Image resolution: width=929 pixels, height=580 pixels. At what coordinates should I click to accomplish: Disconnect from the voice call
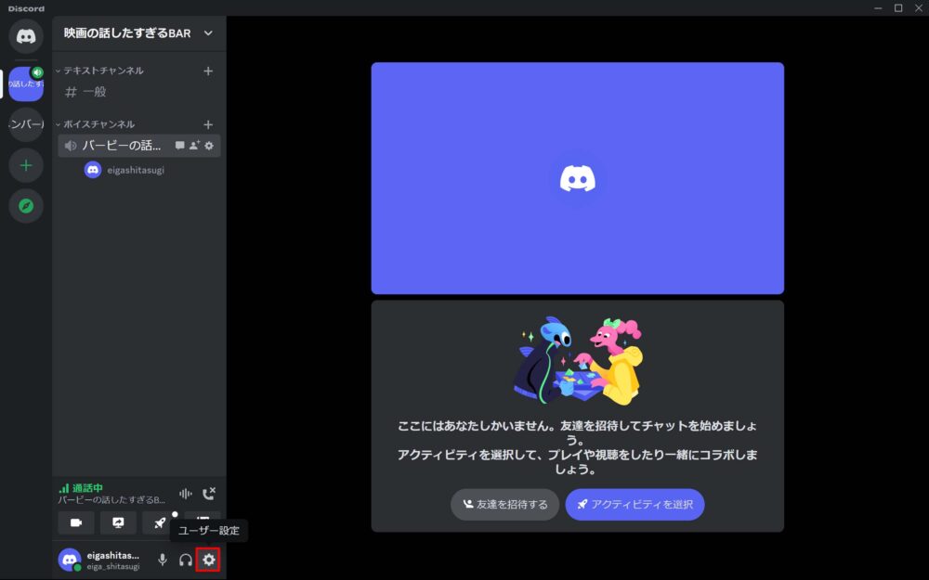(208, 494)
